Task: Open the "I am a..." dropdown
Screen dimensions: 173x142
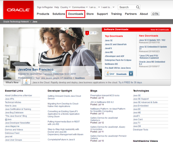Action: 94,7
